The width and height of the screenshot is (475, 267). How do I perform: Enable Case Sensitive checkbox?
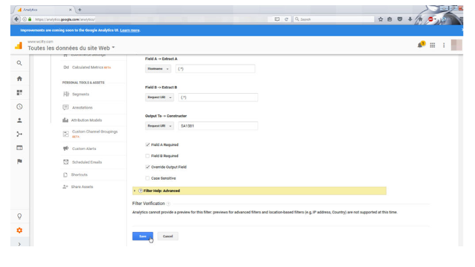148,178
